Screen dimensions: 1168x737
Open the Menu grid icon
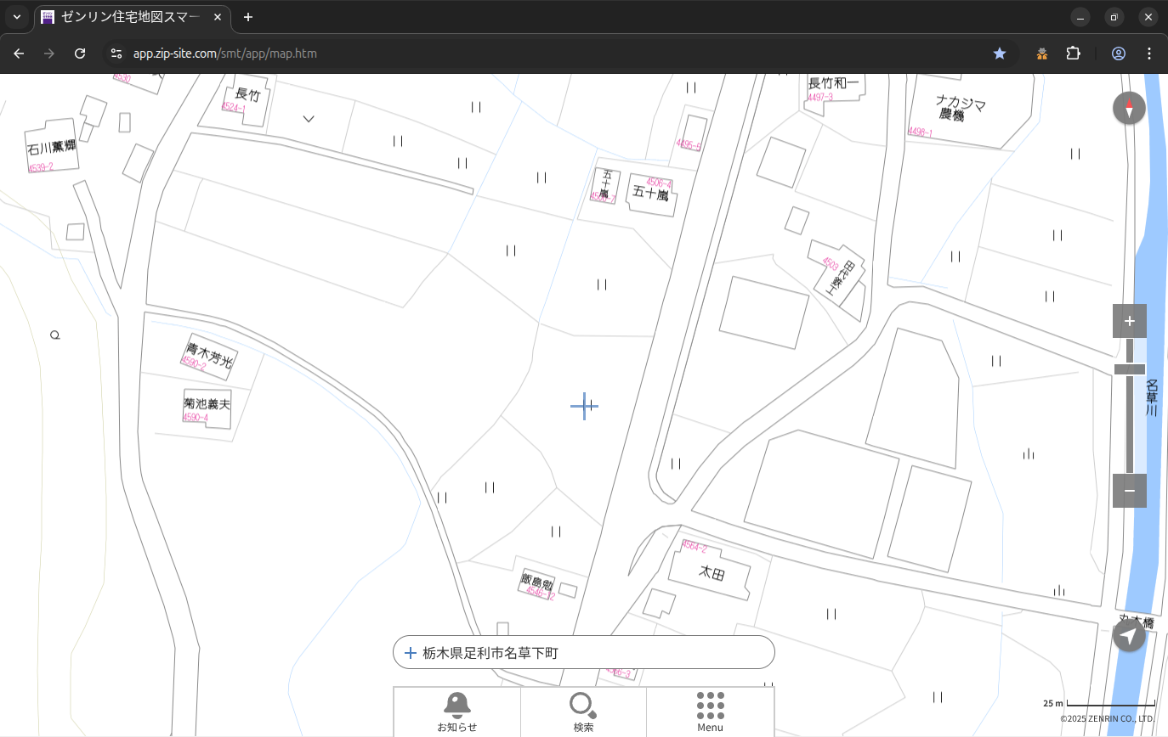(x=710, y=712)
